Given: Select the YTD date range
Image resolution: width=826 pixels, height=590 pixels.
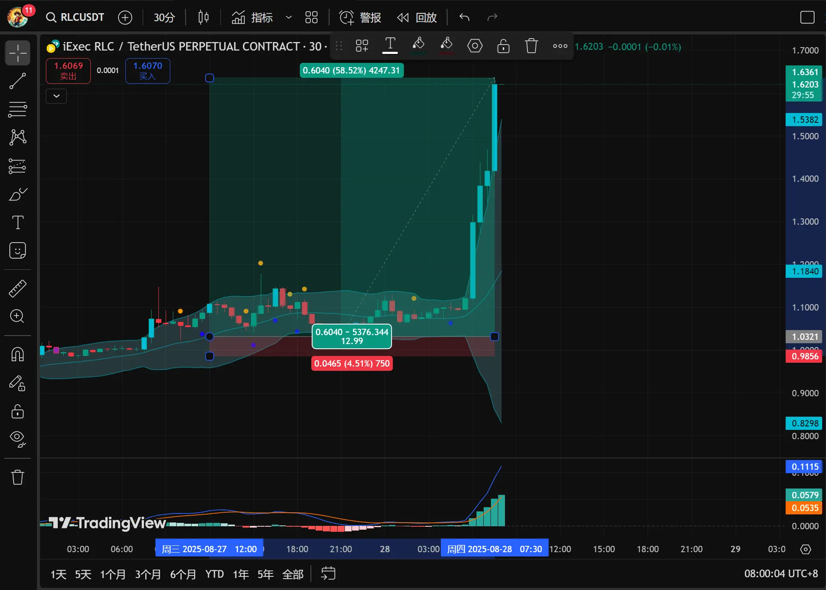Looking at the screenshot, I should [214, 574].
